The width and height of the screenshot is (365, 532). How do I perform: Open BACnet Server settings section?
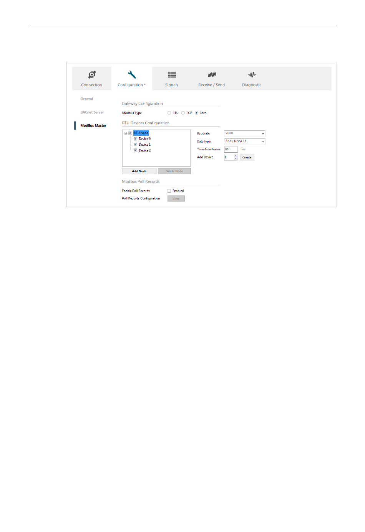point(92,112)
